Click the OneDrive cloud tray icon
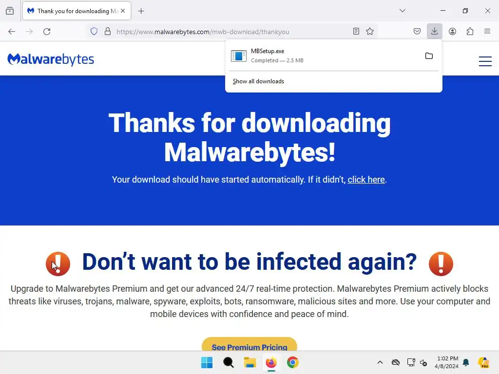 tap(396, 362)
